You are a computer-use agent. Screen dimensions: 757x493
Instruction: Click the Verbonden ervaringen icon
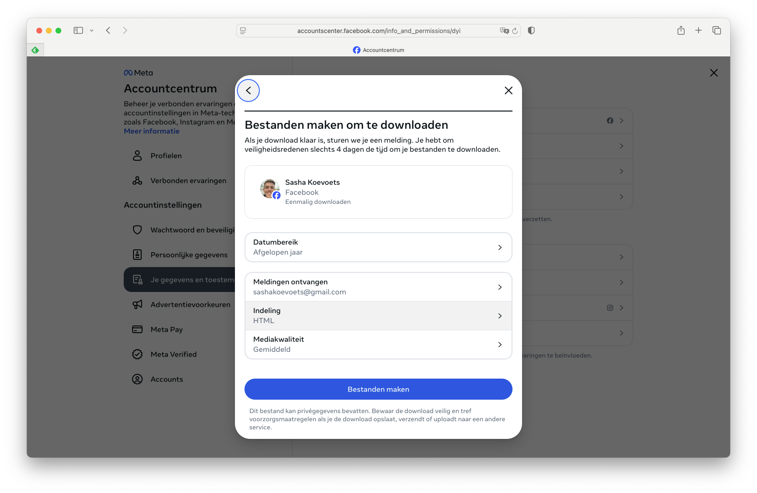coord(137,180)
